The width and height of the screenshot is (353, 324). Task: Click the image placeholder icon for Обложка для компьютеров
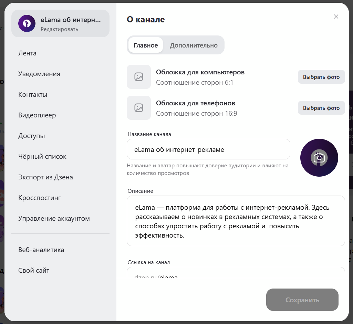coord(139,76)
